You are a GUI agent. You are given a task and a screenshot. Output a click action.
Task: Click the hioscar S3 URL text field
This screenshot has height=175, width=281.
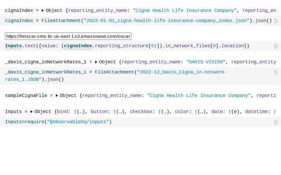(68, 36)
